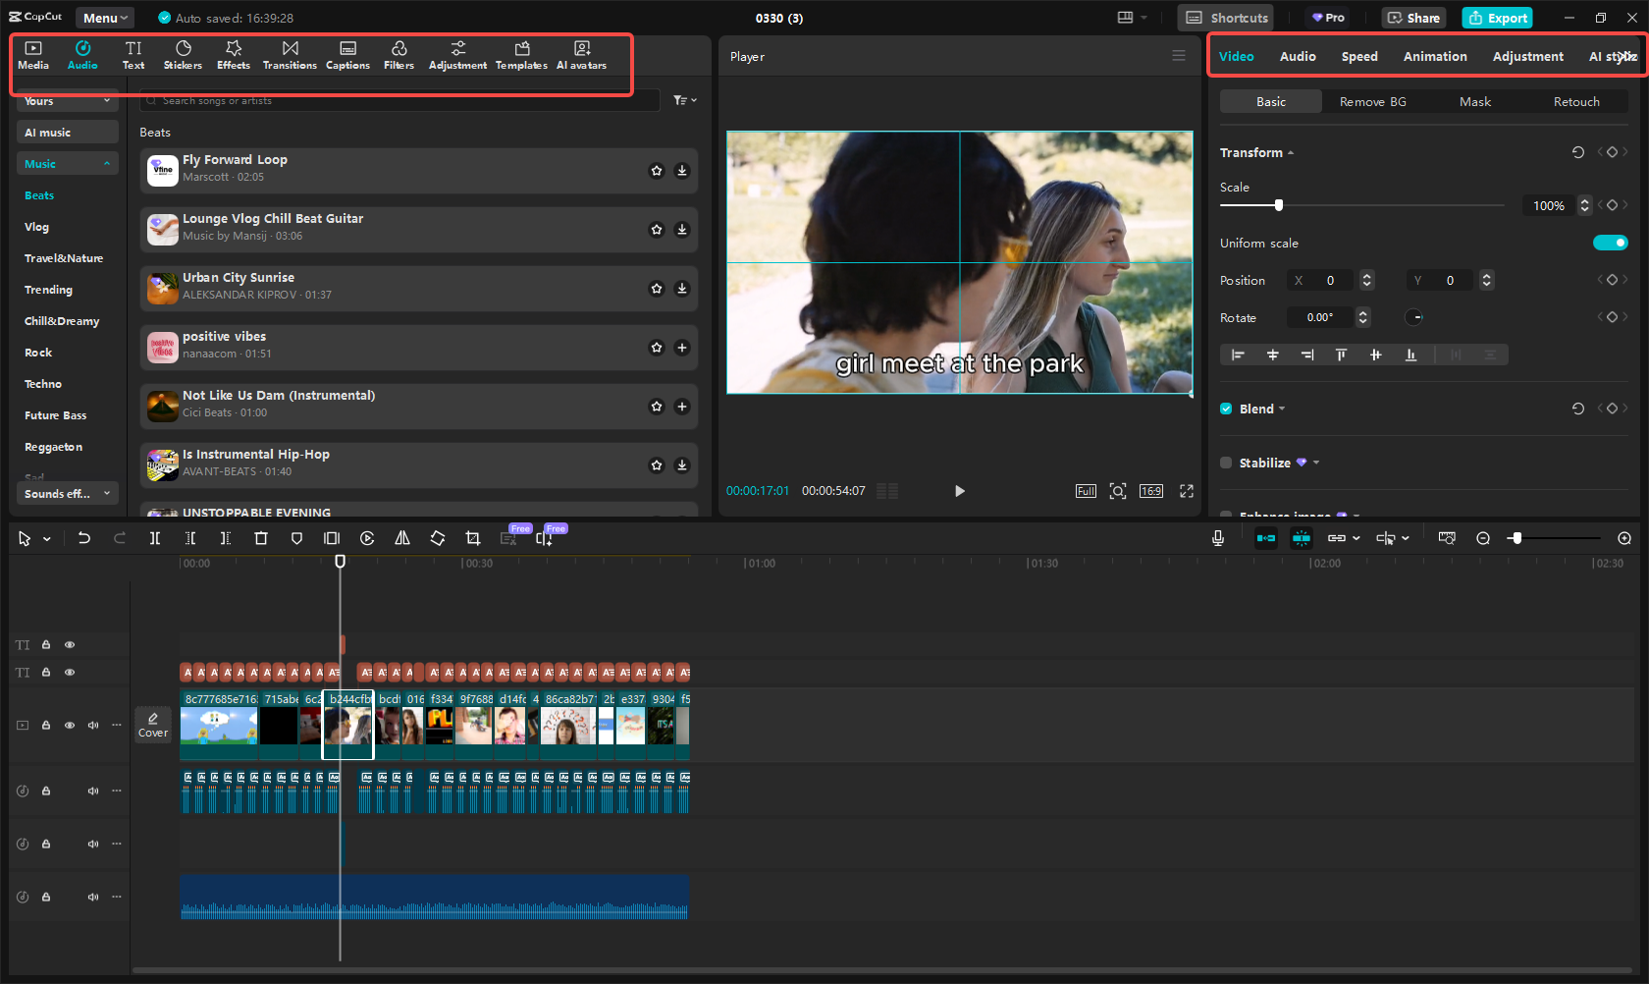Open the Transitions panel

point(290,55)
